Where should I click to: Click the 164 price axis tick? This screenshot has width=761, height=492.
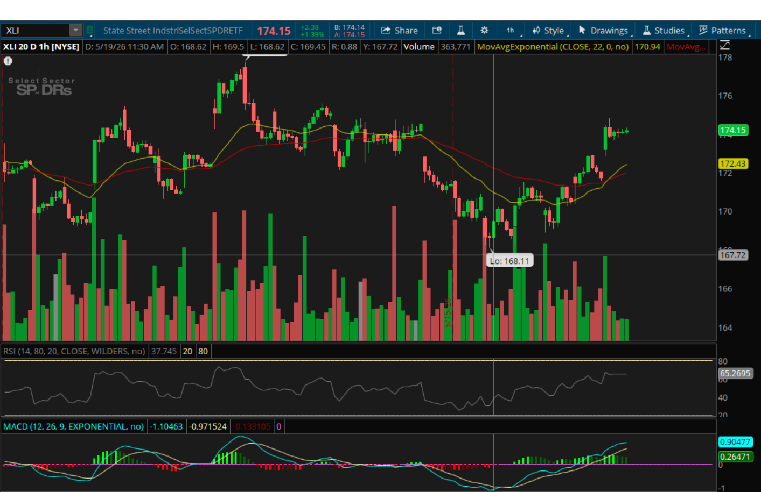(x=725, y=327)
